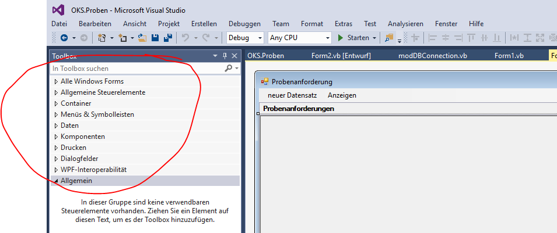This screenshot has width=557, height=233.
Task: Expand the Komponenten toolbox group
Action: click(56, 137)
